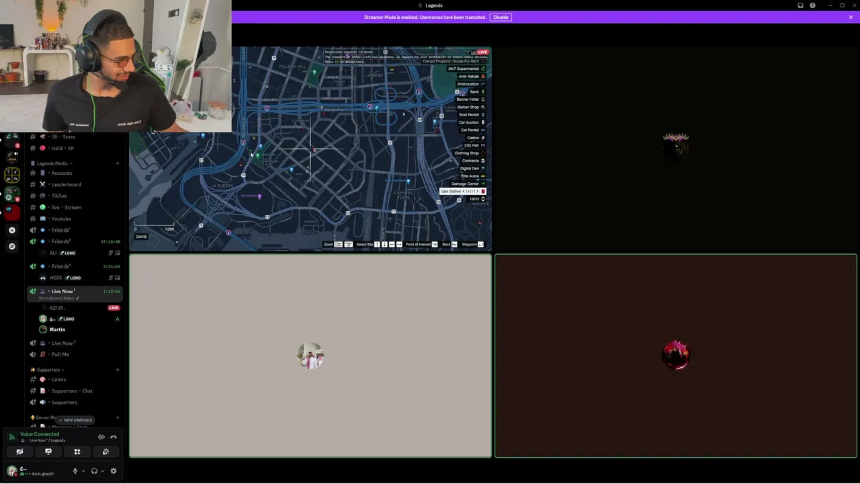
Task: Focus the dark brown participant tile
Action: pyautogui.click(x=676, y=356)
